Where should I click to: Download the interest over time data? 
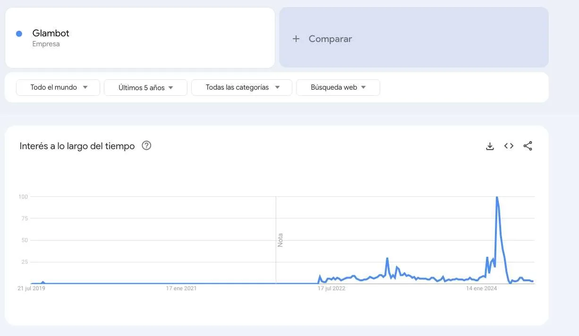[x=490, y=146]
